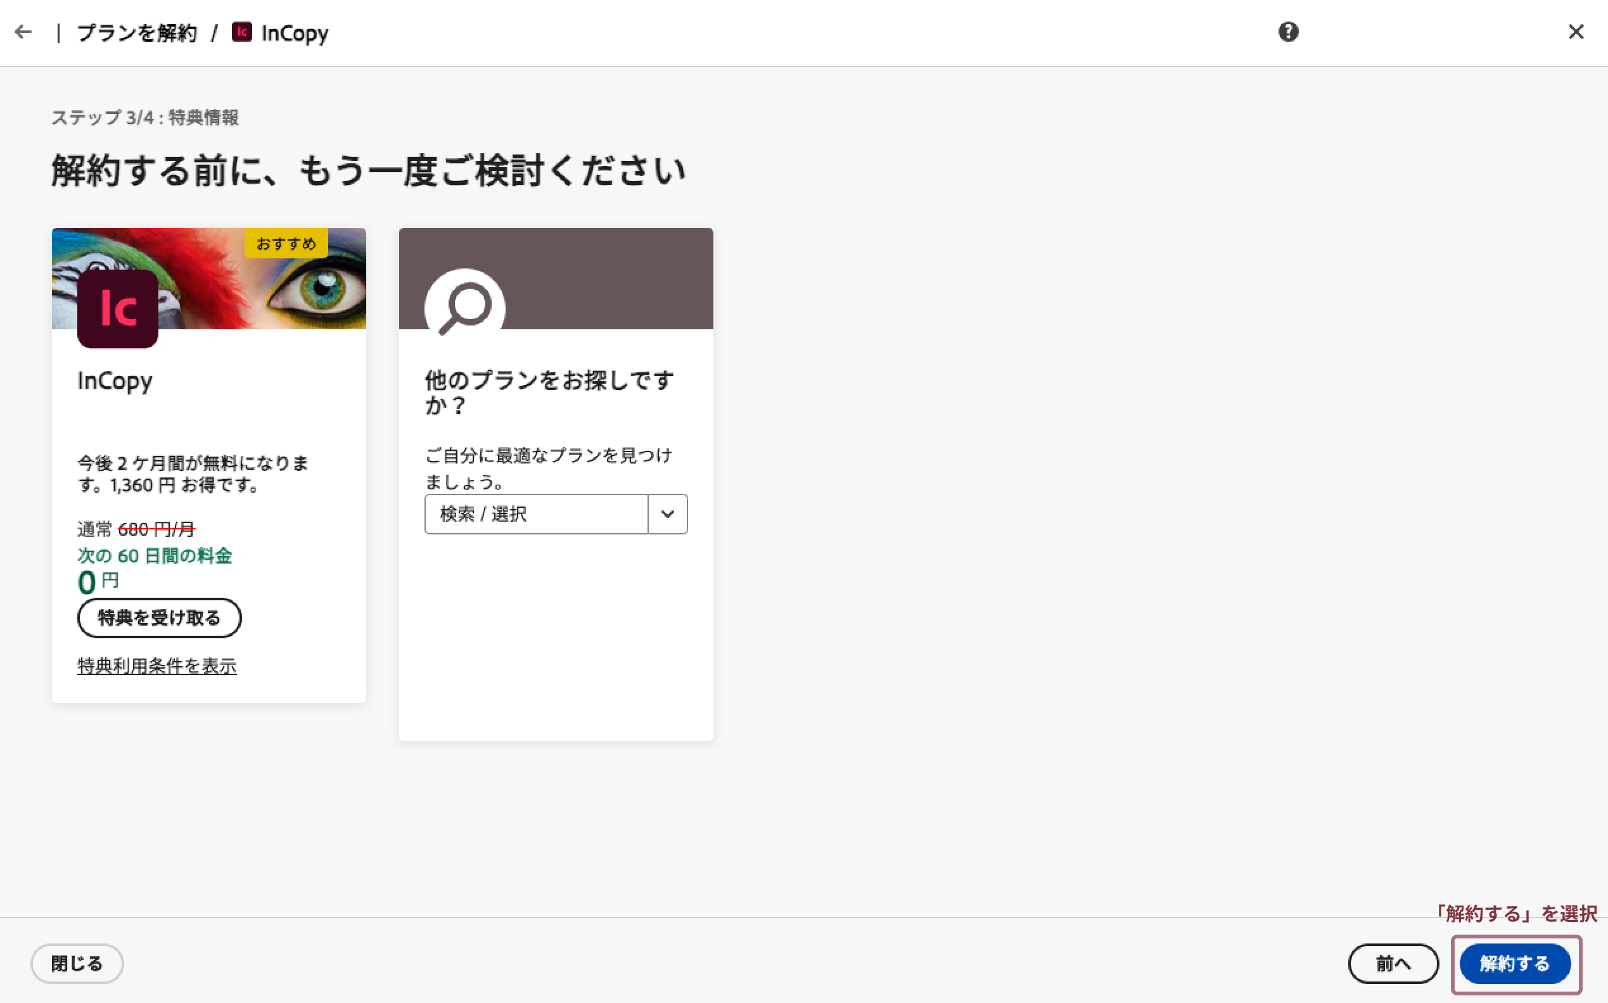Select the InCopy offer card
The image size is (1608, 1003).
pyautogui.click(x=208, y=464)
